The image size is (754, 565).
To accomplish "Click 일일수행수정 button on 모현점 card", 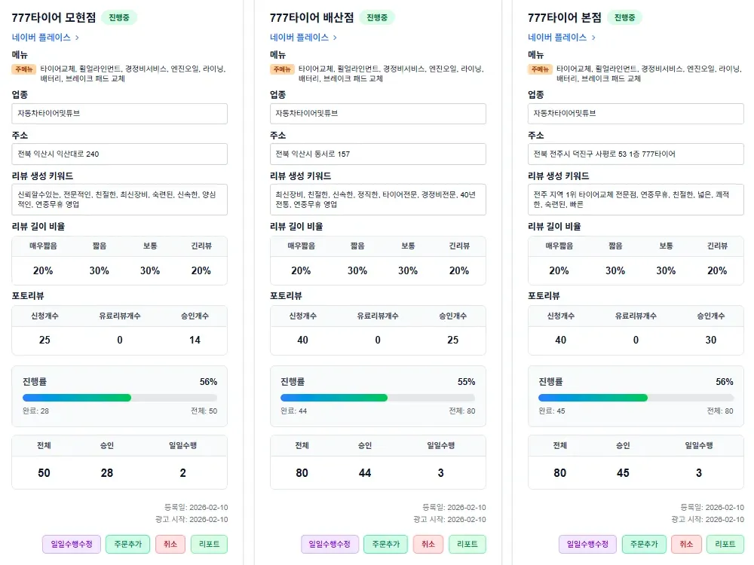I will tap(71, 543).
